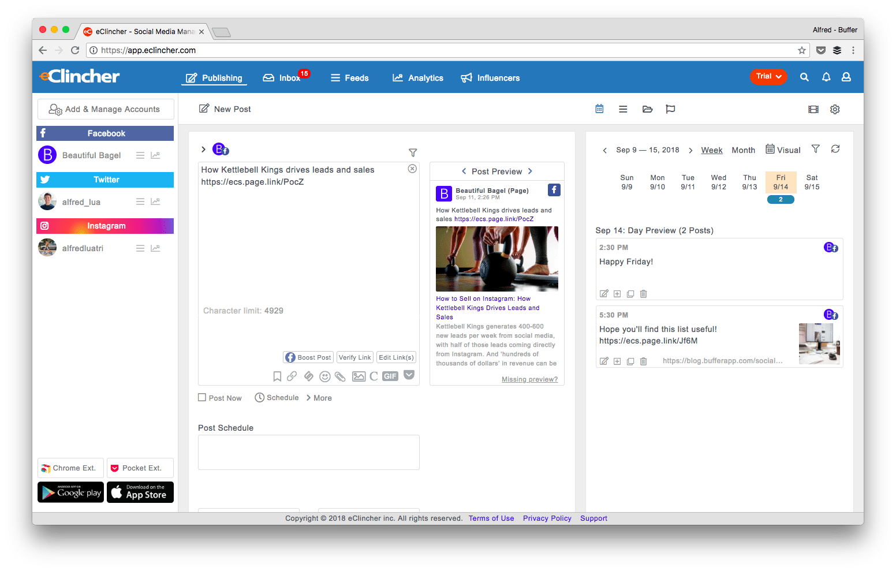Open the Analytics tab

[418, 78]
